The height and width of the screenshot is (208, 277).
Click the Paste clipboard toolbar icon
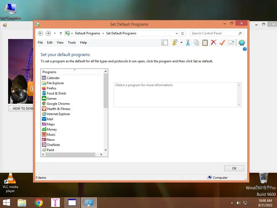click(x=205, y=43)
